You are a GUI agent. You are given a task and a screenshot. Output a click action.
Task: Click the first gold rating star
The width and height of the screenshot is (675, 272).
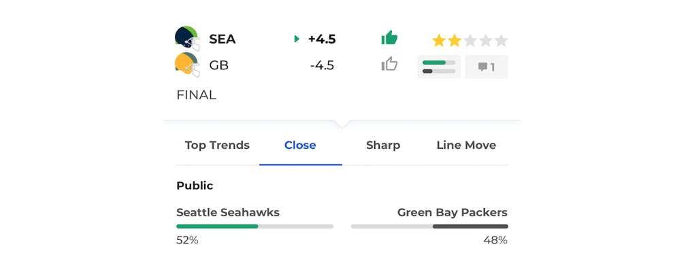(439, 41)
